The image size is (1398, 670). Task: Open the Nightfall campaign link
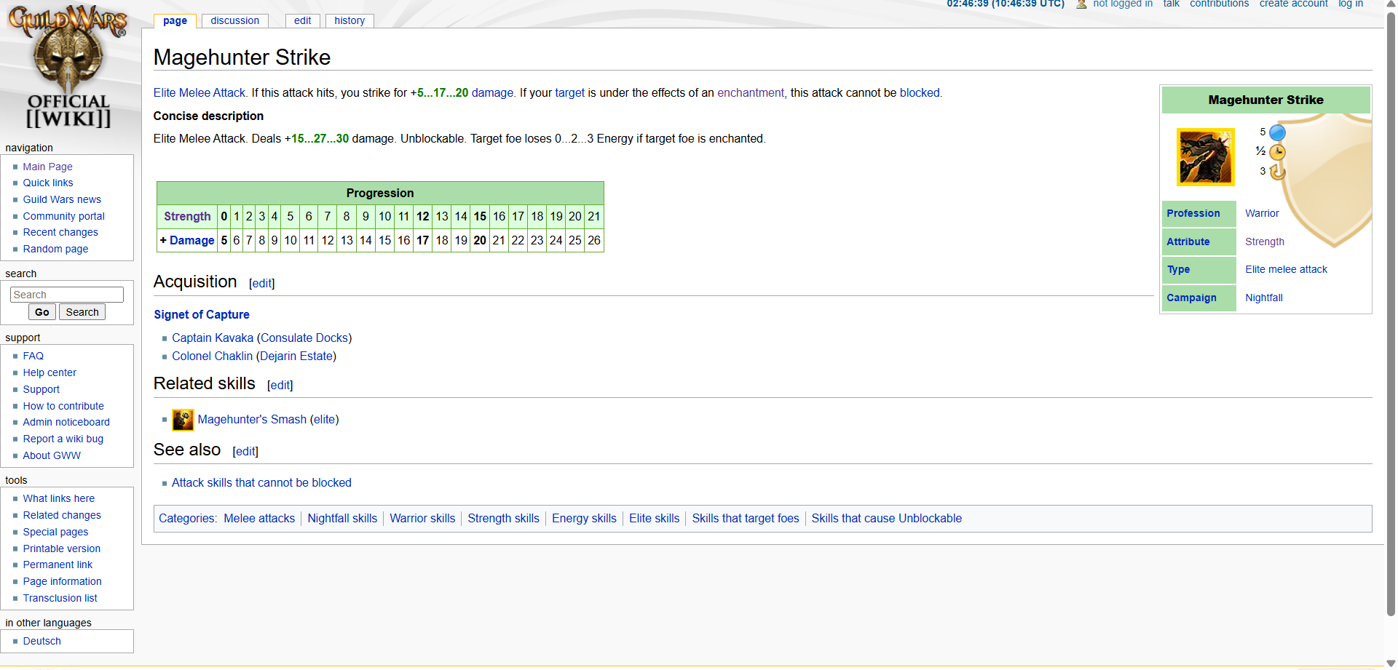click(x=1264, y=298)
